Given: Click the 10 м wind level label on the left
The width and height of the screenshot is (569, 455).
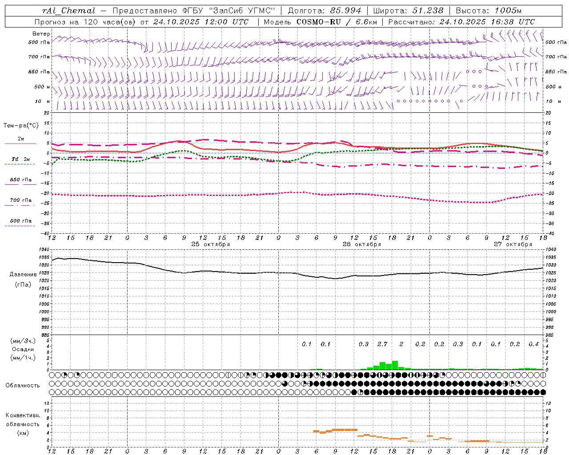Looking at the screenshot, I should point(43,101).
